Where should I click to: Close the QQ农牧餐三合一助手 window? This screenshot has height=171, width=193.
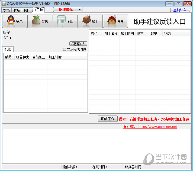tap(187, 4)
